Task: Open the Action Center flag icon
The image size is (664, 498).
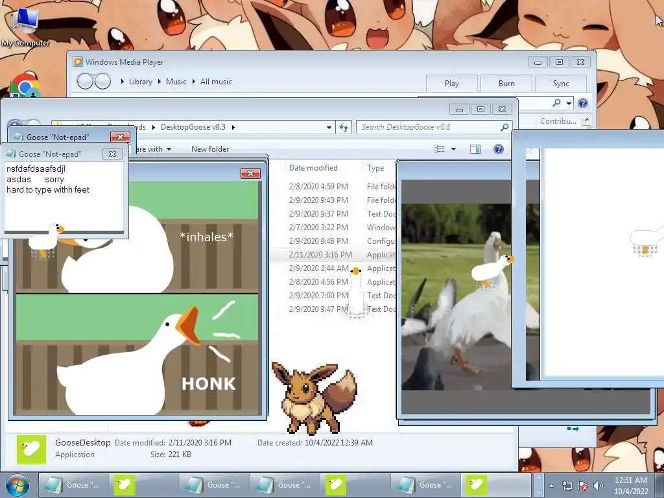Action: [x=583, y=486]
